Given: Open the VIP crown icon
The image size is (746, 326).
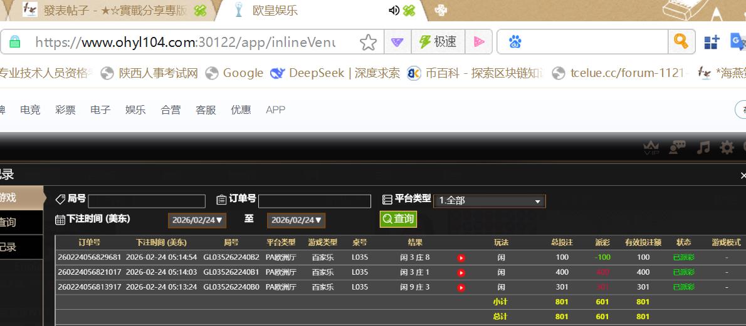Looking at the screenshot, I should 650,147.
